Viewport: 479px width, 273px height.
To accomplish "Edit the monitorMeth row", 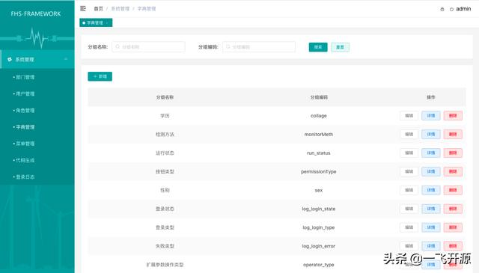I will pyautogui.click(x=409, y=135).
